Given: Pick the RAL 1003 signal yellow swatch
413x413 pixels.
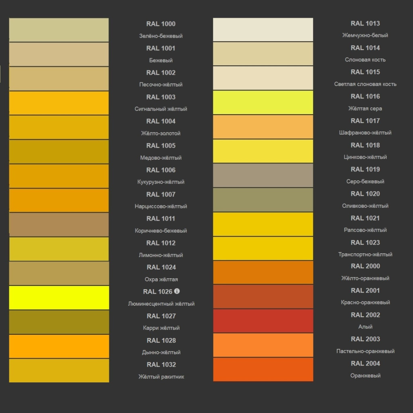Looking at the screenshot, I should pos(59,103).
